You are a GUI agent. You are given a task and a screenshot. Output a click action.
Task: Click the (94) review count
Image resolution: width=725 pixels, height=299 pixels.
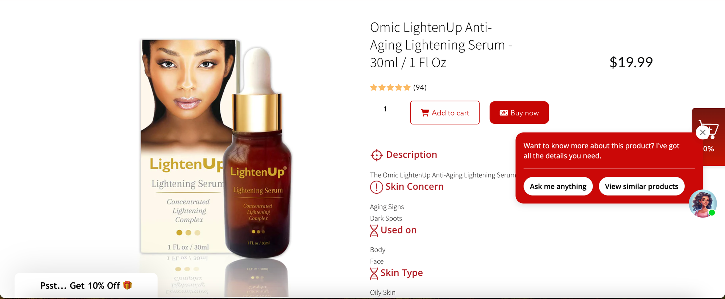420,88
